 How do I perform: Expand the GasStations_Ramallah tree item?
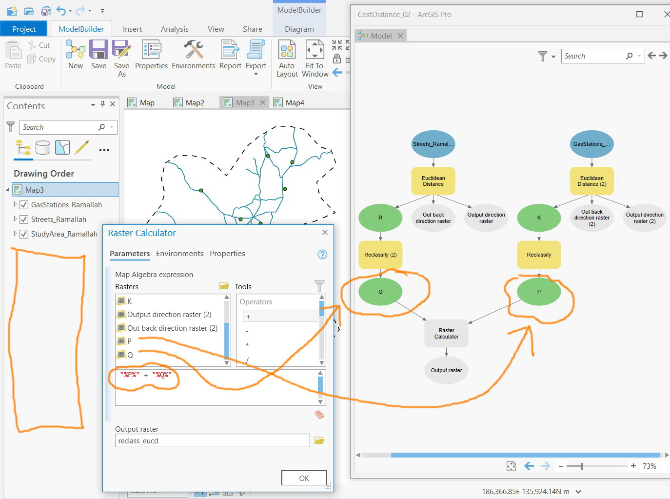15,204
